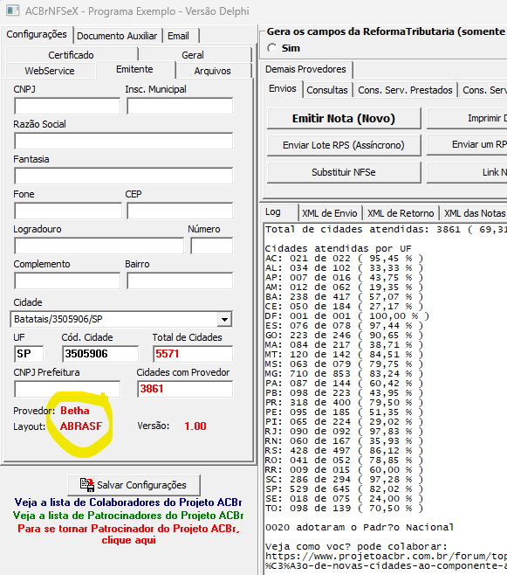Click the Fone input field
This screenshot has width=507, height=575.
coord(68,211)
